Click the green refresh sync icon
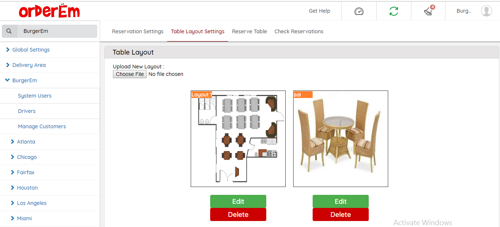Screen dimensions: 500x227 coord(393,11)
